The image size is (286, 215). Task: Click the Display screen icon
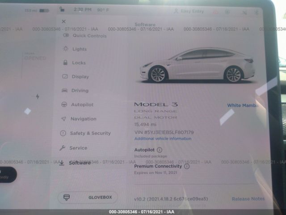65,77
